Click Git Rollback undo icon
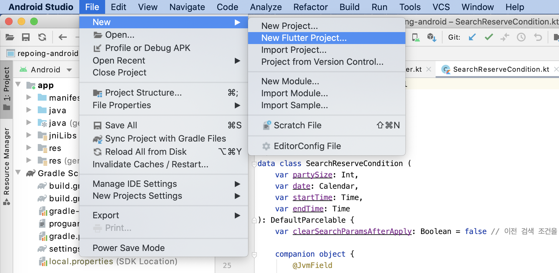 [538, 37]
